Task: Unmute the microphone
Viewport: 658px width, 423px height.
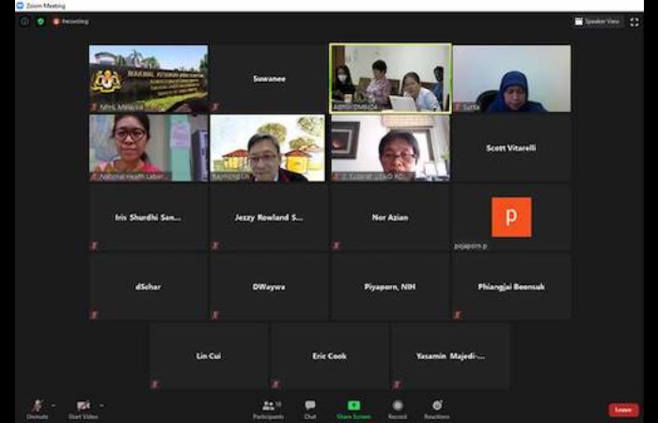Action: (38, 409)
